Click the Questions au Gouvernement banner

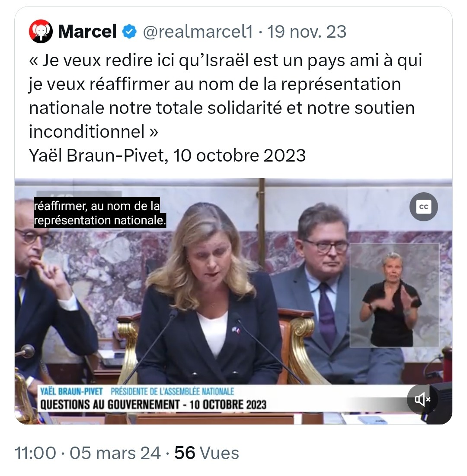point(154,405)
